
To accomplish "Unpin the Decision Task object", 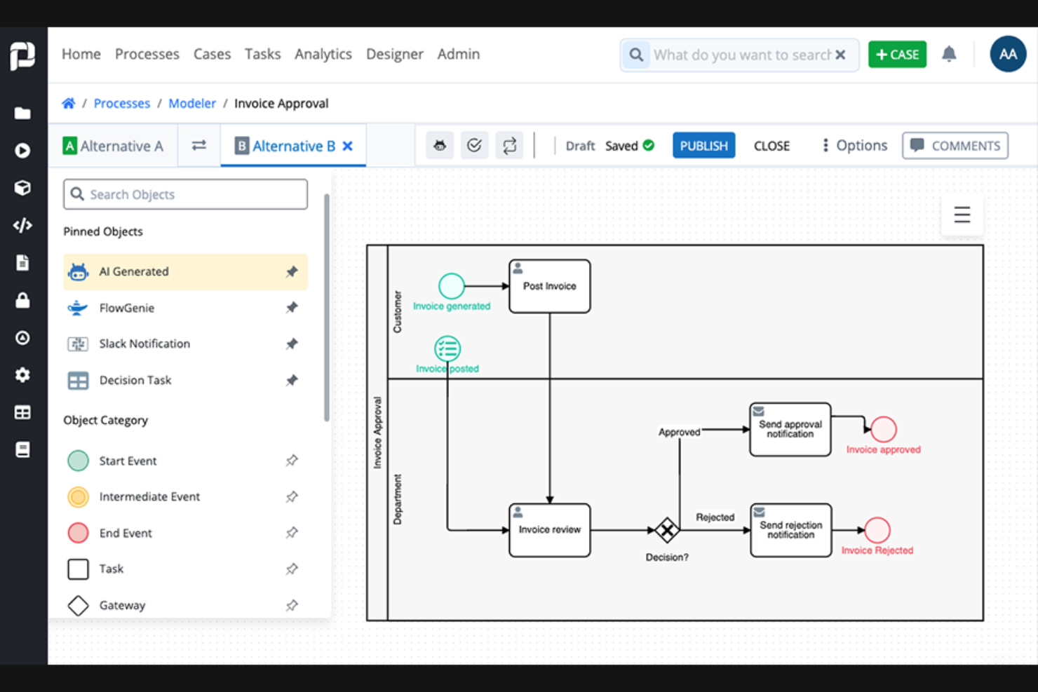I will [292, 380].
